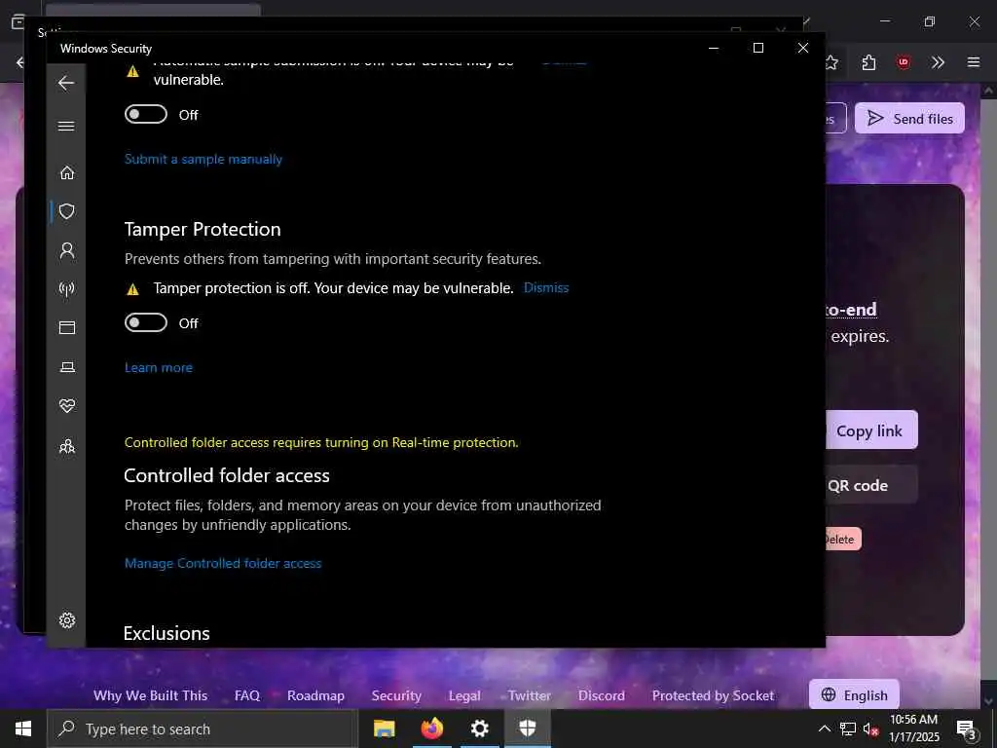Open Settings gear in Windows Security sidebar

(67, 620)
